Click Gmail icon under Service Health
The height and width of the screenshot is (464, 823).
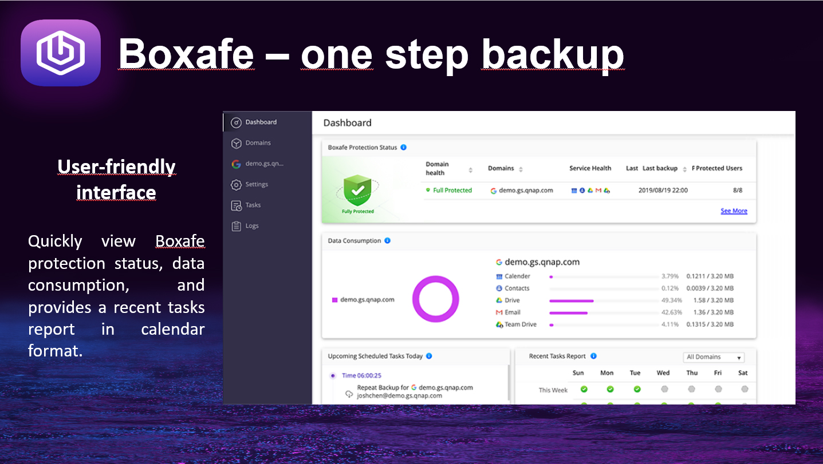tap(598, 191)
